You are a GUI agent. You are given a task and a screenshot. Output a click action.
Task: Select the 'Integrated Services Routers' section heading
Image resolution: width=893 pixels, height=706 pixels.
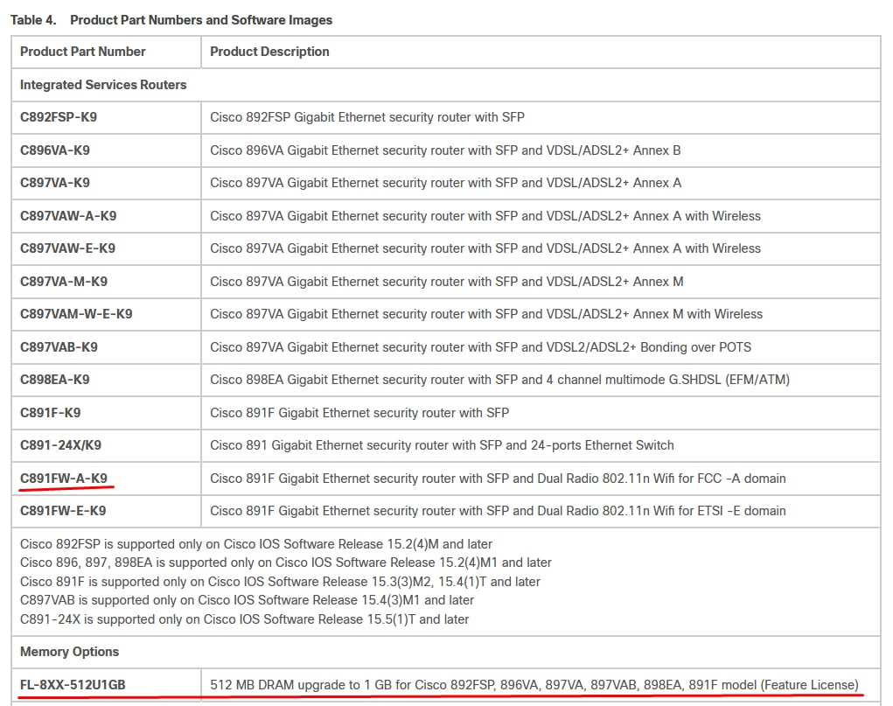103,84
